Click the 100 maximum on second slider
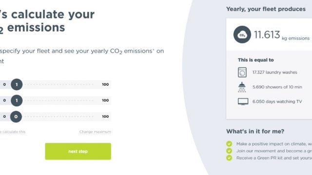This screenshot has height=175, width=312. (x=105, y=101)
